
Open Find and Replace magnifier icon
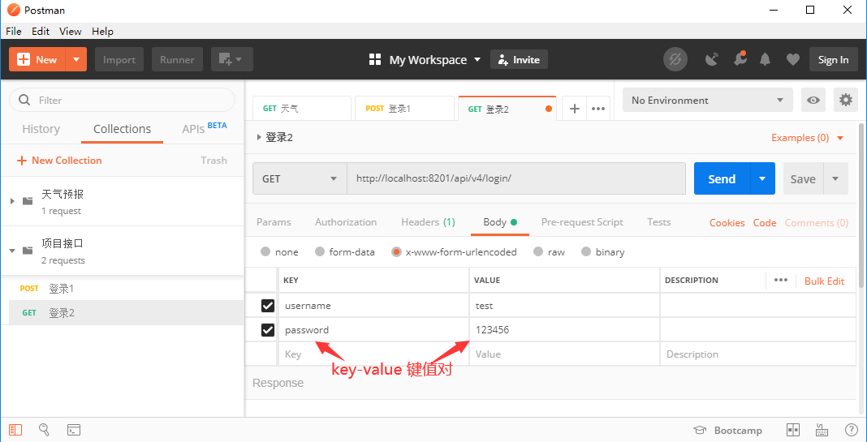[x=44, y=430]
